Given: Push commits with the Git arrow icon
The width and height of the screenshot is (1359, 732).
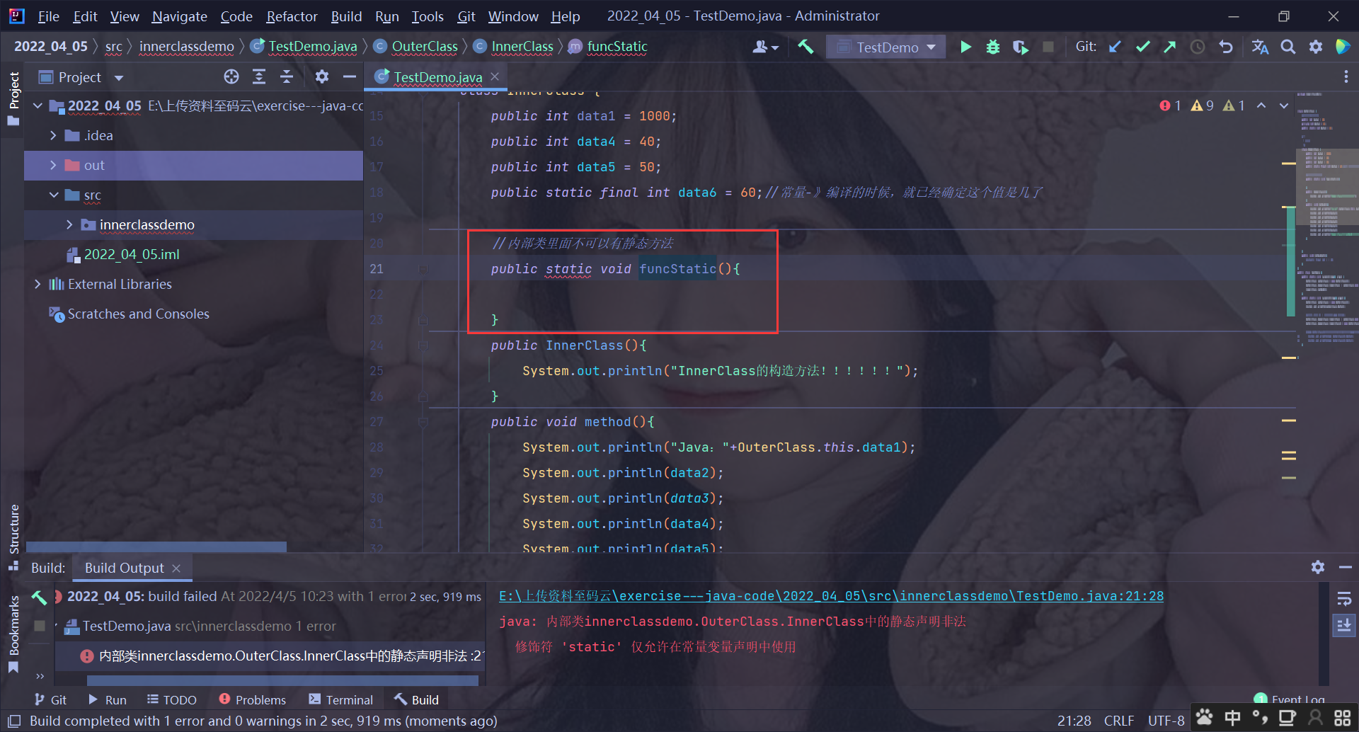Looking at the screenshot, I should (x=1170, y=47).
